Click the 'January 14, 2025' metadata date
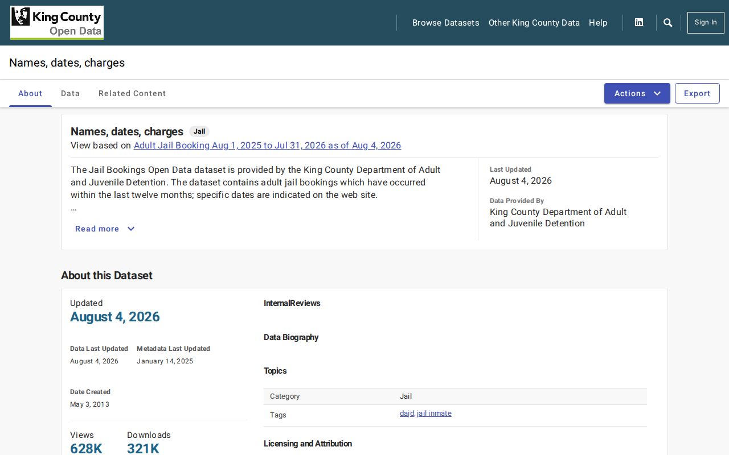This screenshot has height=455, width=729. (x=165, y=361)
